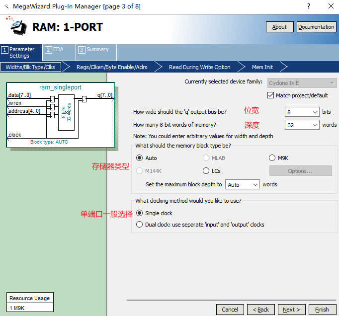The width and height of the screenshot is (339, 316).
Task: Select Auto memory block type
Action: pos(140,158)
